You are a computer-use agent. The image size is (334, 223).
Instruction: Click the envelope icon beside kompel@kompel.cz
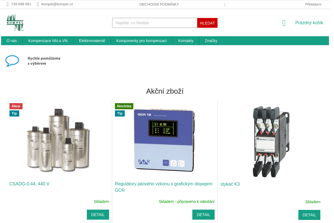click(x=38, y=4)
